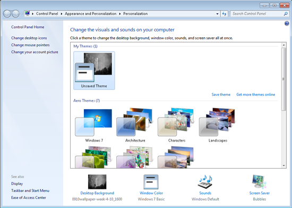Close the Personalization window

(x=285, y=5)
